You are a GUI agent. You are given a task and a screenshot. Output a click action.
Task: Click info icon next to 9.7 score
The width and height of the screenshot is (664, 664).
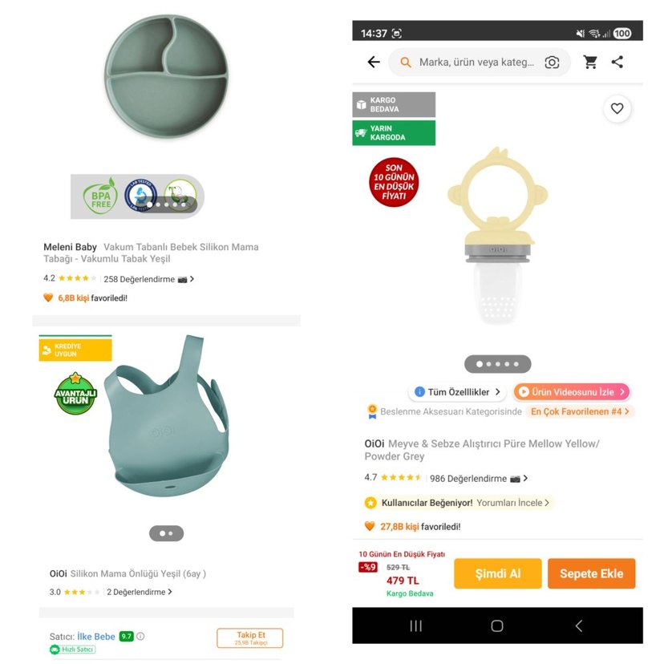point(140,636)
